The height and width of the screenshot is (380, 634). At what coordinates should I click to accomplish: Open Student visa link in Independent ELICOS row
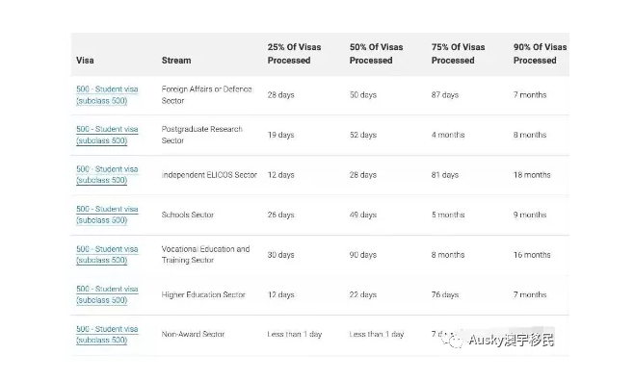point(107,175)
